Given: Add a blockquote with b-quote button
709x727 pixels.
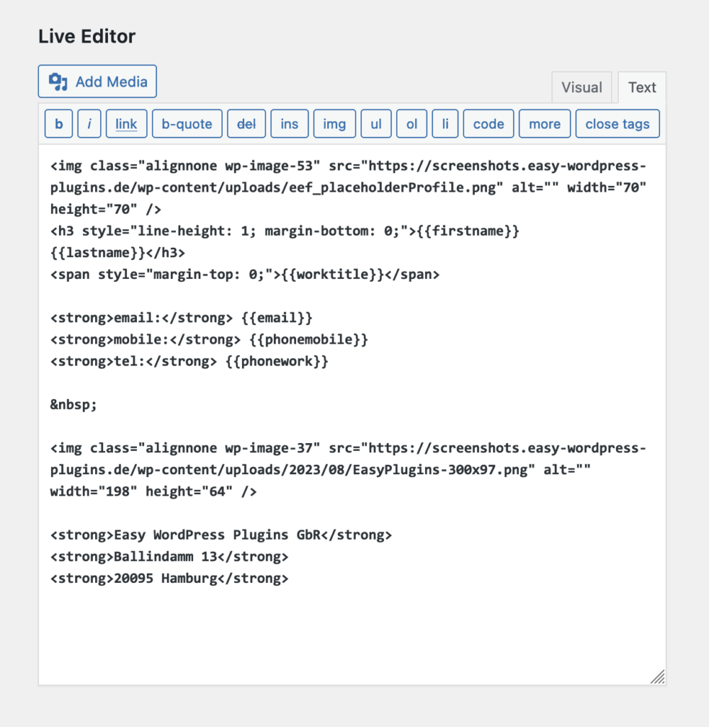Looking at the screenshot, I should point(187,124).
